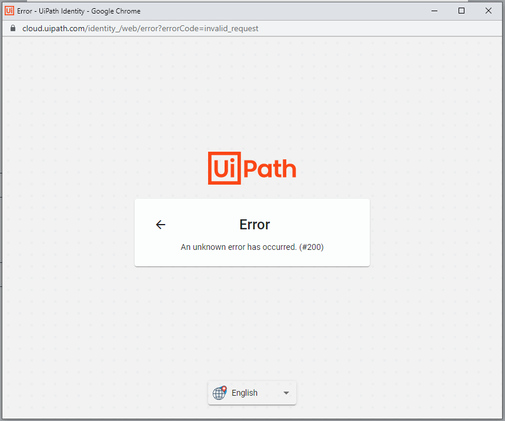Open the English language dropdown
The width and height of the screenshot is (505, 421).
click(252, 393)
